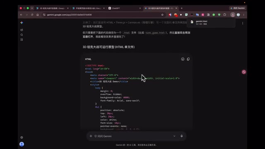This screenshot has height=149, width=265.
Task: Click the font-family Arial code line
Action: (120, 101)
